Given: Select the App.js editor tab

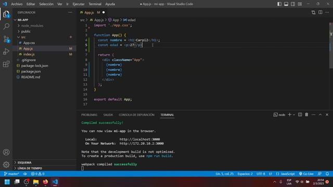Looking at the screenshot, I should [x=92, y=12].
